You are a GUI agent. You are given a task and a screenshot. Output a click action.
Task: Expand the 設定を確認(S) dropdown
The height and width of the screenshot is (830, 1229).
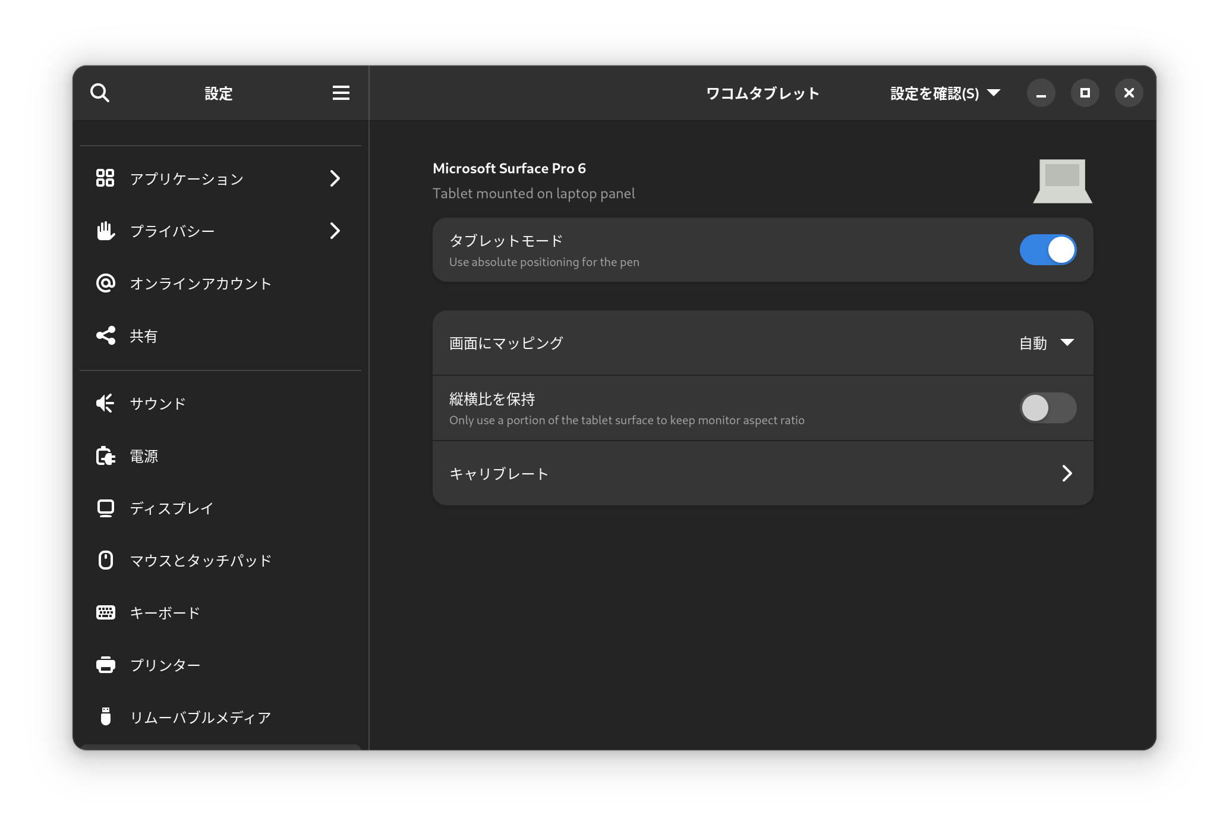(x=945, y=93)
